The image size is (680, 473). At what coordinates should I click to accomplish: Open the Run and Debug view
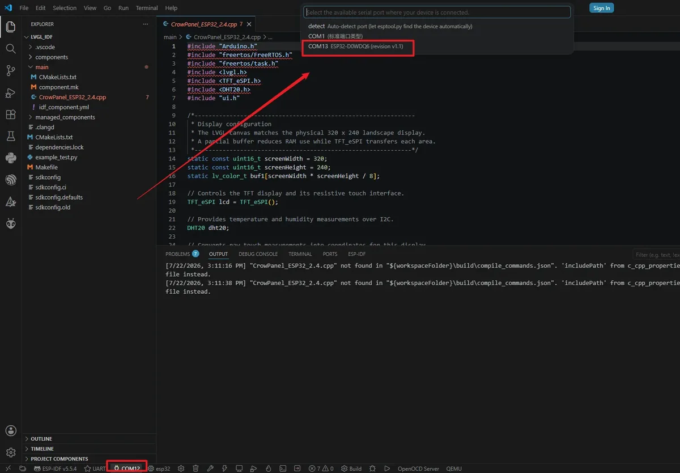11,92
